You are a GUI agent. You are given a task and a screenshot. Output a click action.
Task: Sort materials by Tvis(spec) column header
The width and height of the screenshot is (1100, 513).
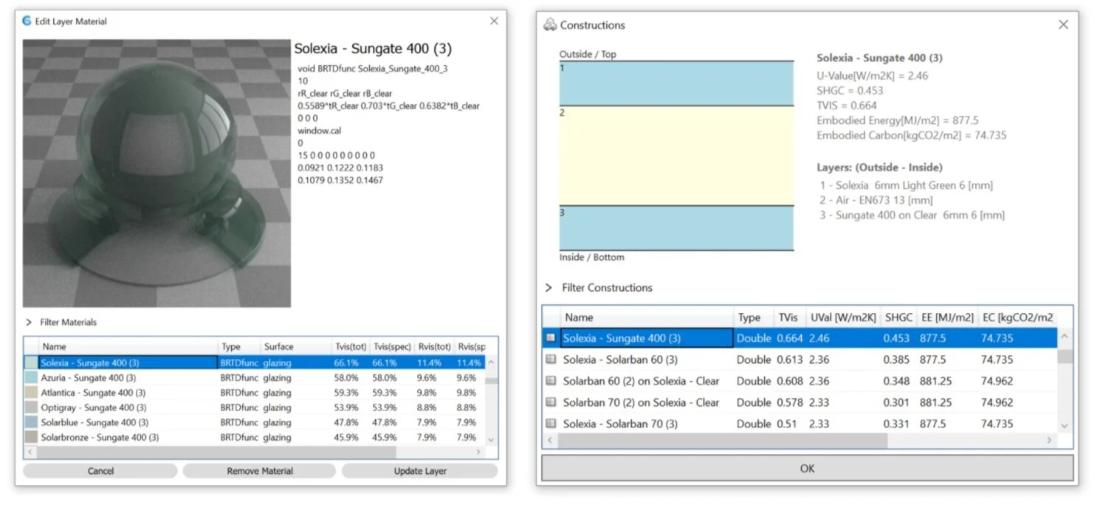click(x=392, y=346)
